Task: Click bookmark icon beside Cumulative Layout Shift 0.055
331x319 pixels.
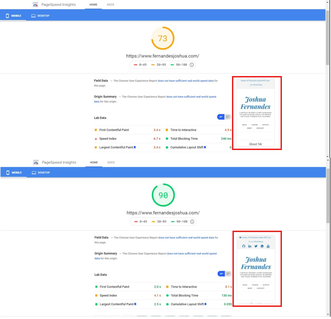Action: (205, 304)
